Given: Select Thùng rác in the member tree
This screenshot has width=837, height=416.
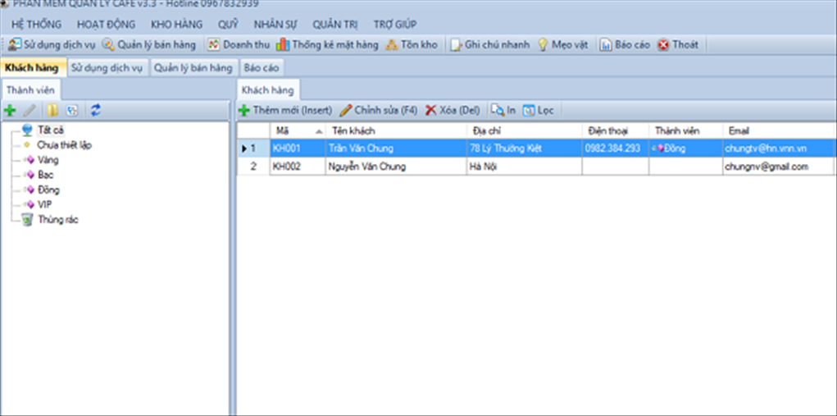Looking at the screenshot, I should [57, 219].
